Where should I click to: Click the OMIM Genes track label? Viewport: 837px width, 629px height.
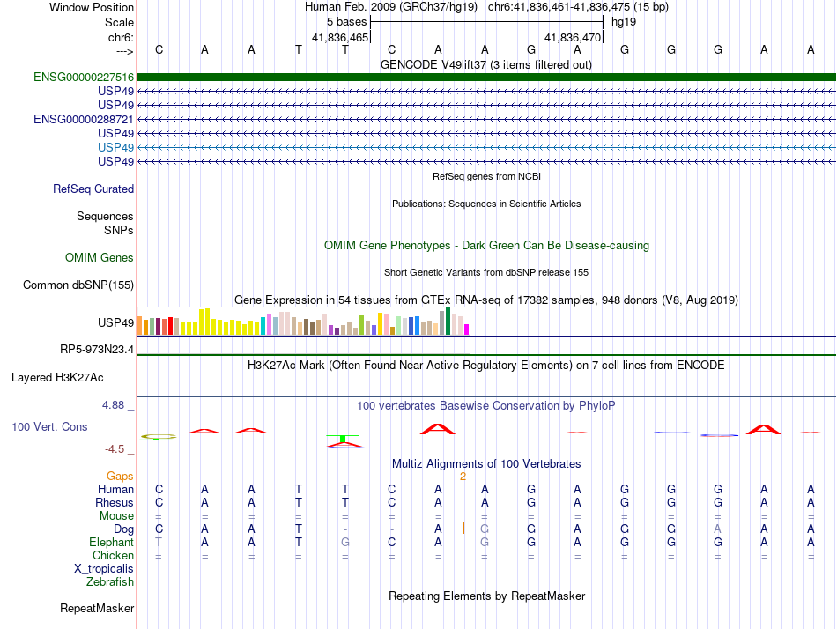click(x=100, y=257)
